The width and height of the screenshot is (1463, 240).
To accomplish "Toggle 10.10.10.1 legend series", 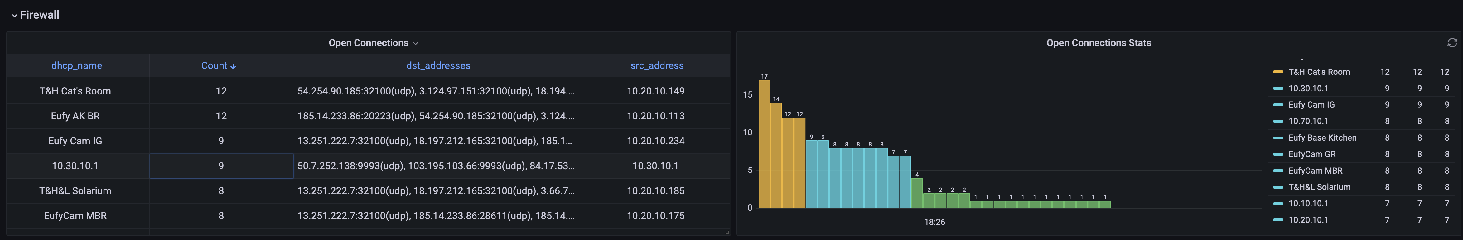I will 1308,204.
